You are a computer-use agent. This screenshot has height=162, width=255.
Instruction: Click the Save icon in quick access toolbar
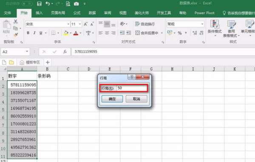[x=39, y=4]
